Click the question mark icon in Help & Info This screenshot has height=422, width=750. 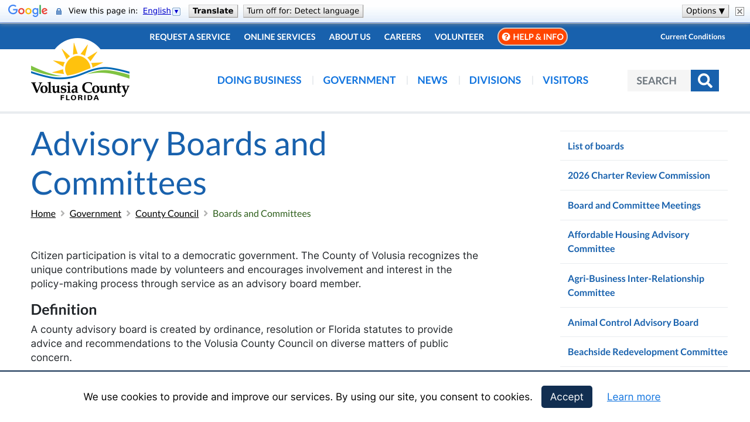pyautogui.click(x=505, y=36)
